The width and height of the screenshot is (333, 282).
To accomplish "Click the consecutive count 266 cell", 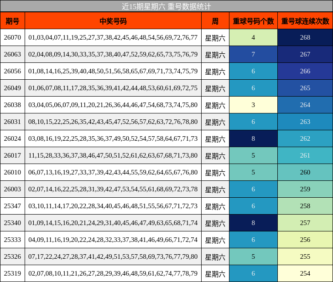I will point(305,71).
